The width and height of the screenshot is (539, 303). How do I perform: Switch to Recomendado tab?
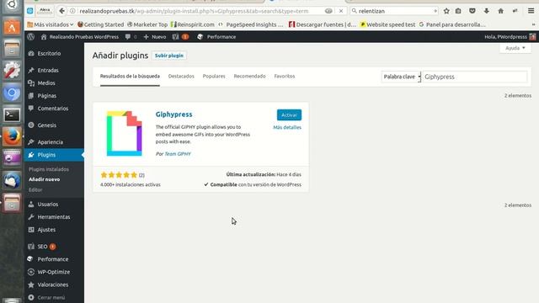pyautogui.click(x=249, y=77)
